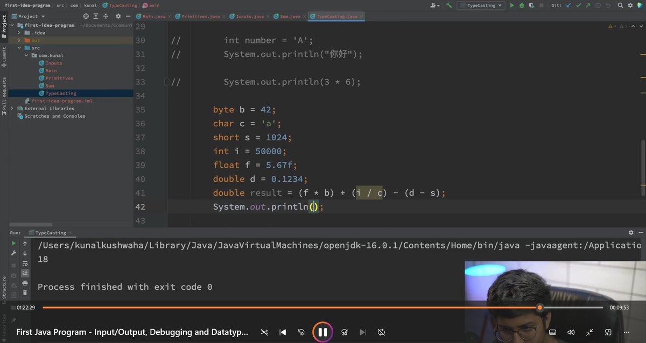Open the TypeCasting run configuration dropdown
This screenshot has height=343, width=646.
480,5
